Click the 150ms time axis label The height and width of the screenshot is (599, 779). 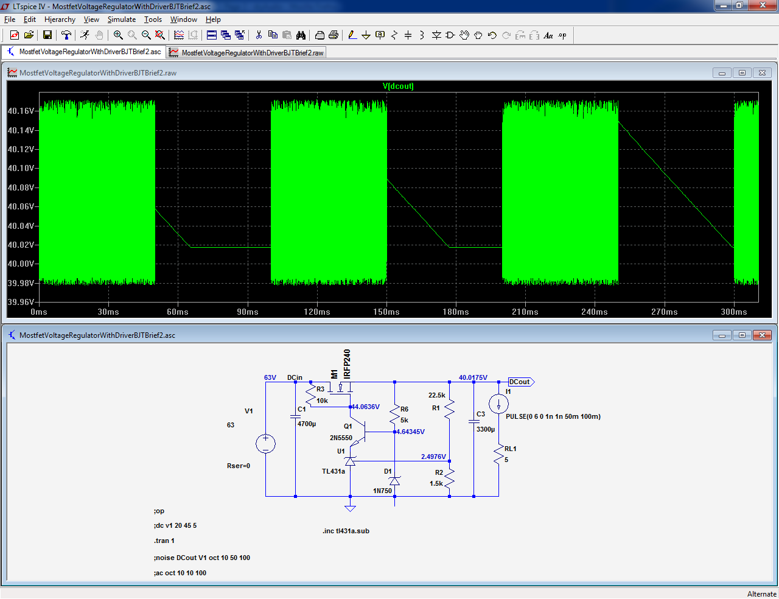point(386,312)
